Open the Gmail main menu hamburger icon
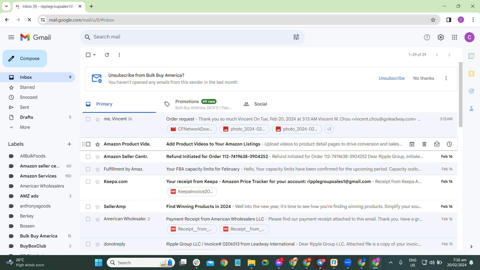The width and height of the screenshot is (480, 270). [x=11, y=37]
